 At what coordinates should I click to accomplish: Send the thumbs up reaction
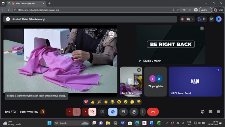(93, 102)
